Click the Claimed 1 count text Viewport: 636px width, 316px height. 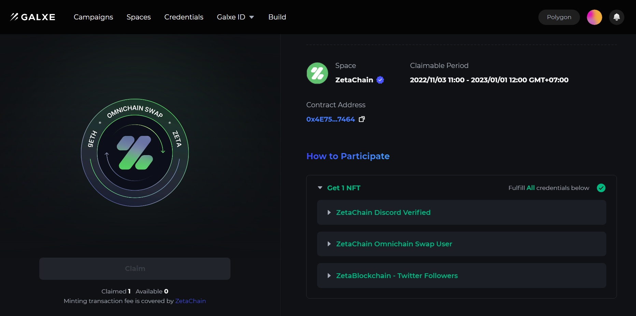pos(116,291)
